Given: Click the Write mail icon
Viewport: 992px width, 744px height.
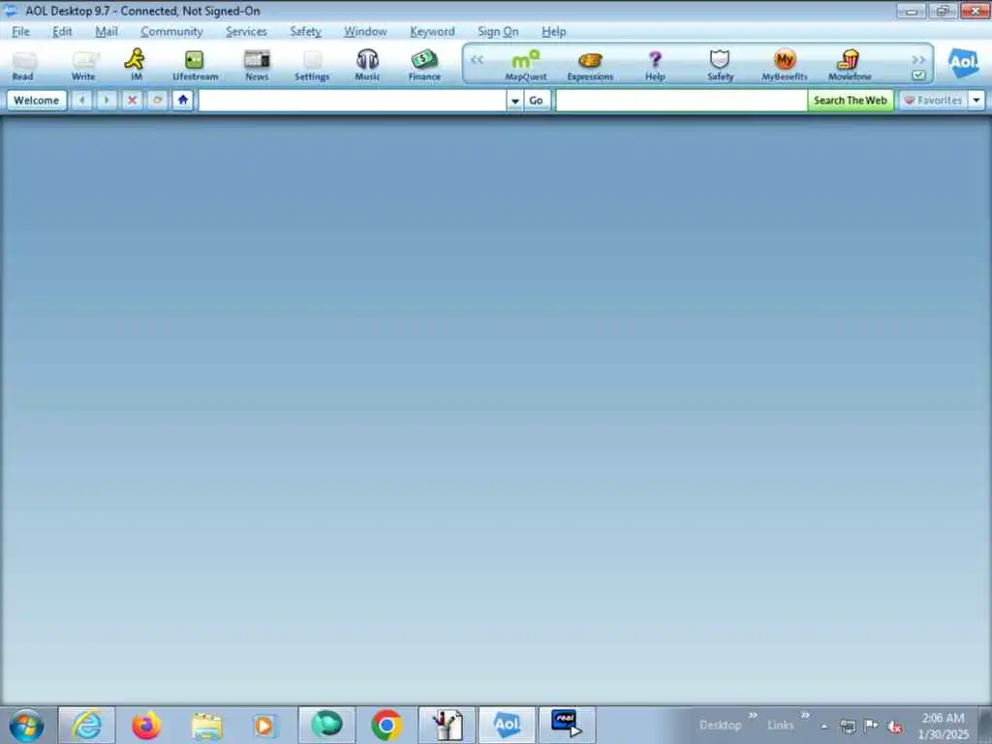Looking at the screenshot, I should pos(83,65).
